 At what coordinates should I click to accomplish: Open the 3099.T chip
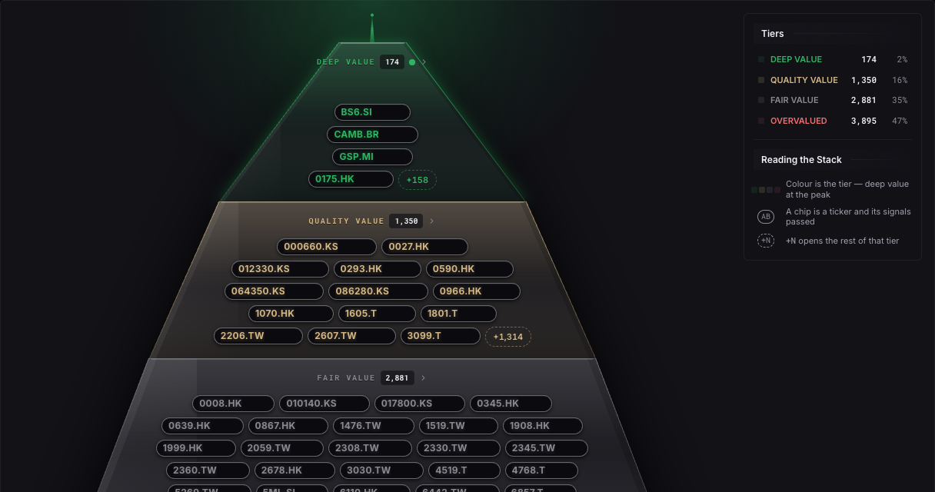coord(441,336)
